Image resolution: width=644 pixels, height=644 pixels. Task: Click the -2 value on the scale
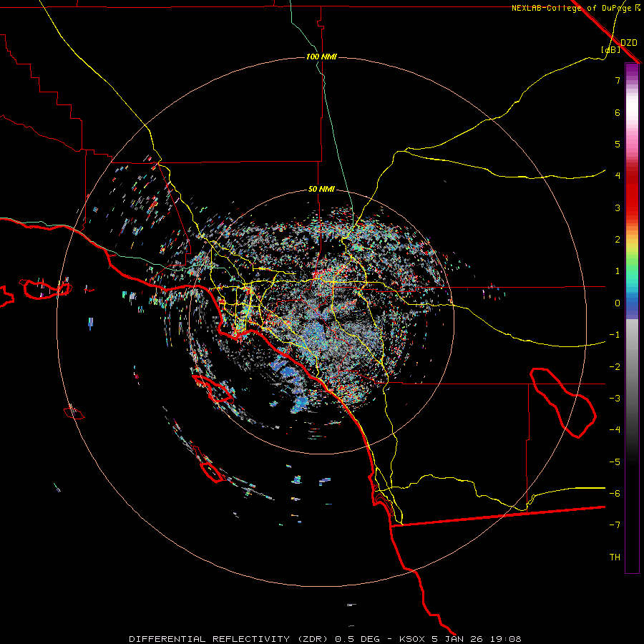tap(615, 367)
